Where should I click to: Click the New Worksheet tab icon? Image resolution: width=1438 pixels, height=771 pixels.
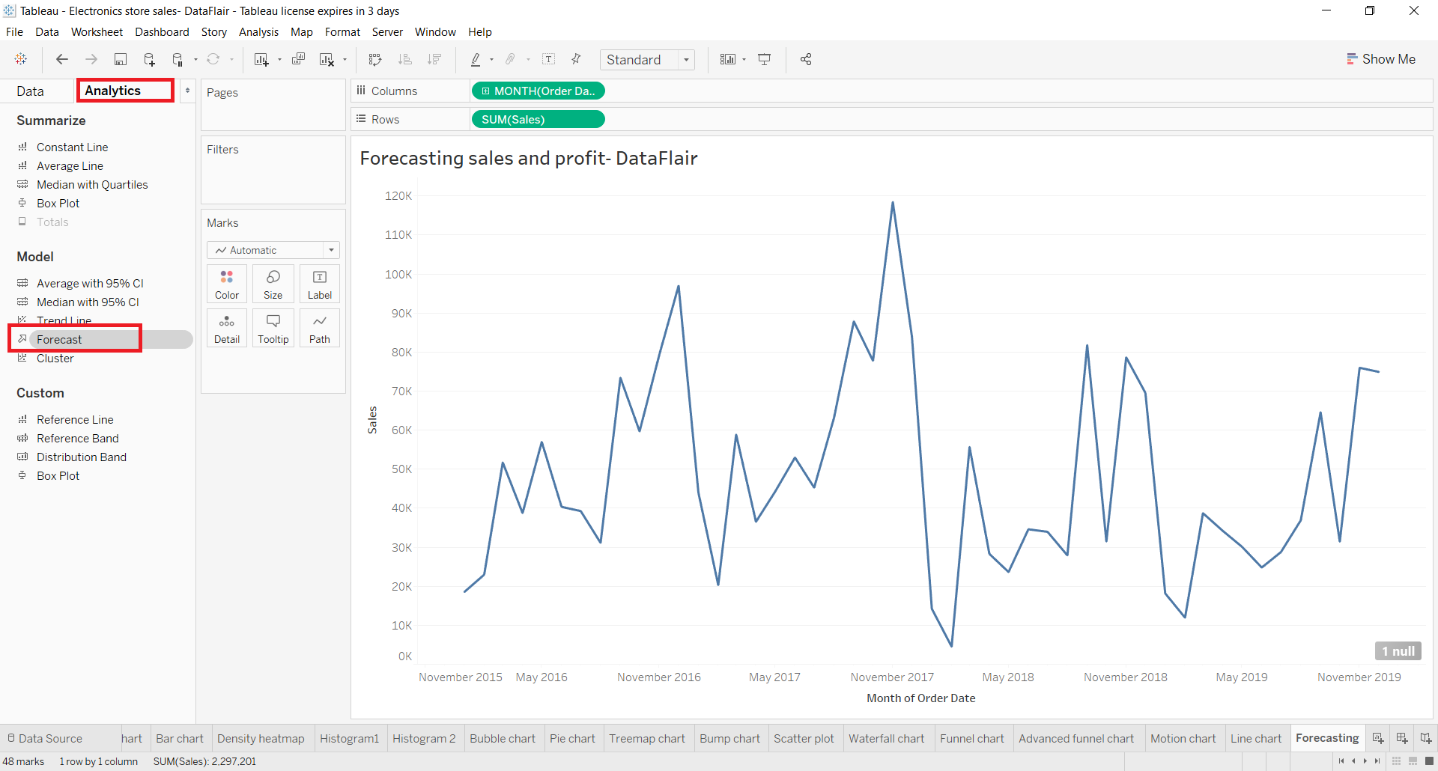coord(1378,738)
